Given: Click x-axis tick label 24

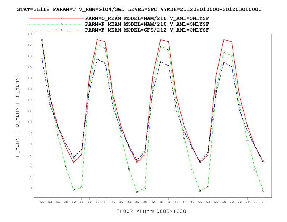Looking at the screenshot, I should tap(105, 202).
